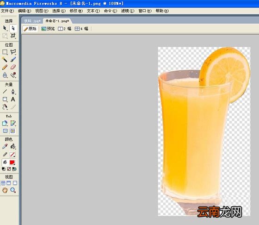Image resolution: width=259 pixels, height=225 pixels.
Task: Show the 原始 (Original) view
Action: (x=30, y=29)
